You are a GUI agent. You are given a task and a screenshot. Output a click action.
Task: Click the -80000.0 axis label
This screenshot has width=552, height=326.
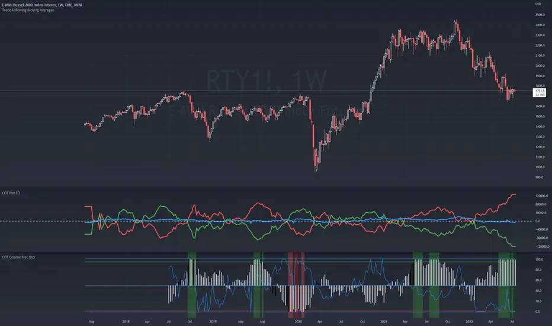(x=541, y=238)
